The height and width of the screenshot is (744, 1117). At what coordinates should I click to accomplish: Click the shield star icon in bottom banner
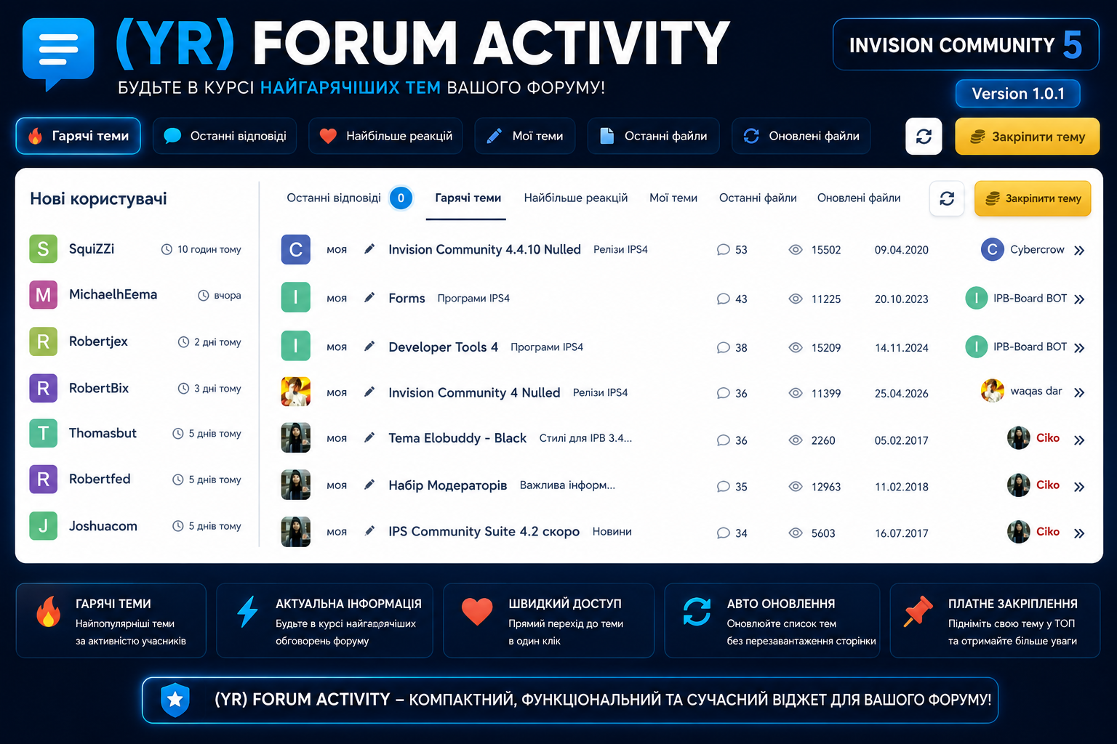[x=175, y=700]
